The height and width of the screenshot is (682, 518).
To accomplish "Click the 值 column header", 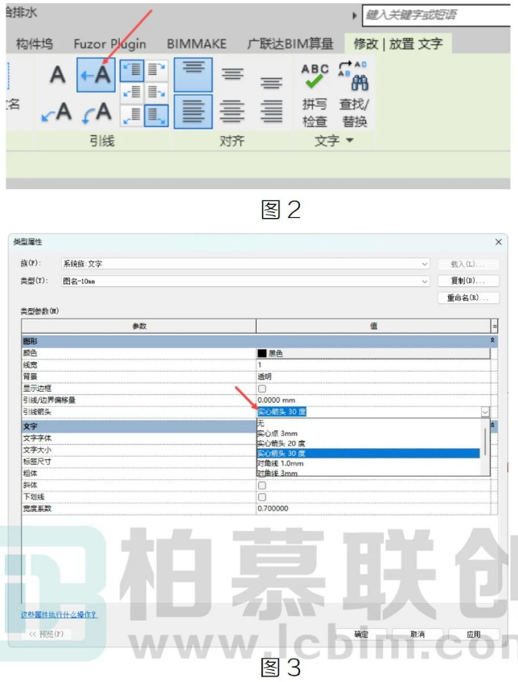I will point(373,327).
